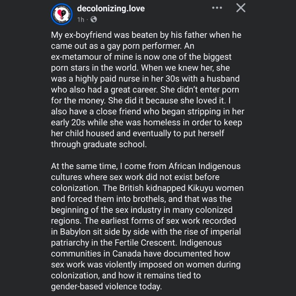The width and height of the screenshot is (296, 296).
Task: Open the decolonizing.love profile avatar
Action: pos(62,14)
